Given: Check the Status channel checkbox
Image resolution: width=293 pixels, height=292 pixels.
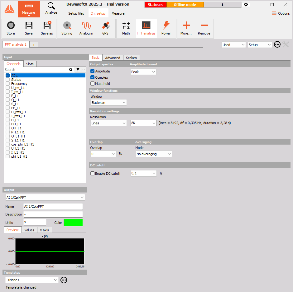Looking at the screenshot, I should (x=8, y=80).
